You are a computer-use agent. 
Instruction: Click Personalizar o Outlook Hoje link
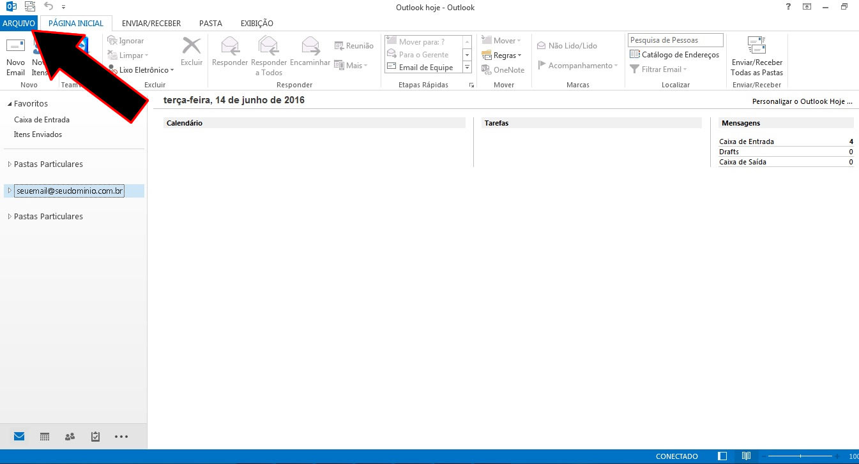(x=802, y=101)
